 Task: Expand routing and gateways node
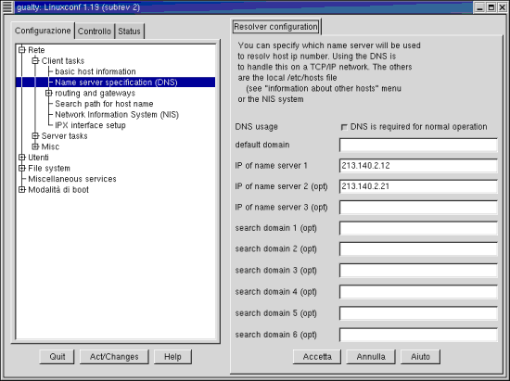click(x=49, y=93)
